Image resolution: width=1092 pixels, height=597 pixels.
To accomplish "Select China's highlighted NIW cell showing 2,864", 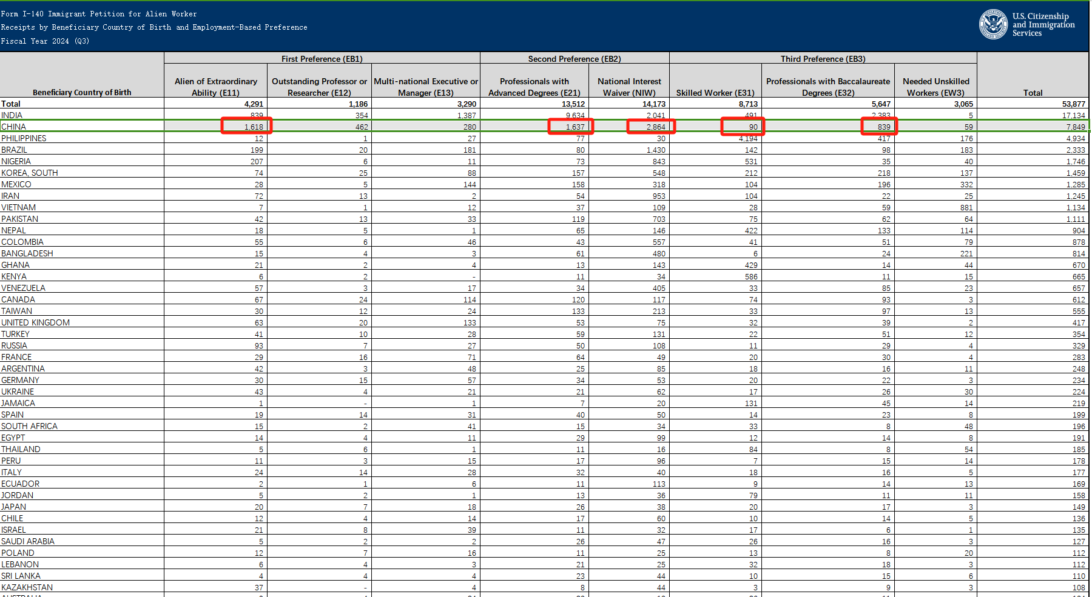I will tap(651, 126).
